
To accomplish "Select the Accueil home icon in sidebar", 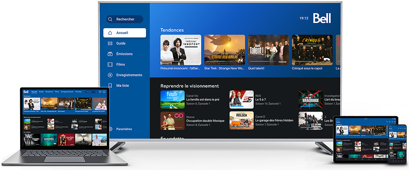I will [x=110, y=33].
